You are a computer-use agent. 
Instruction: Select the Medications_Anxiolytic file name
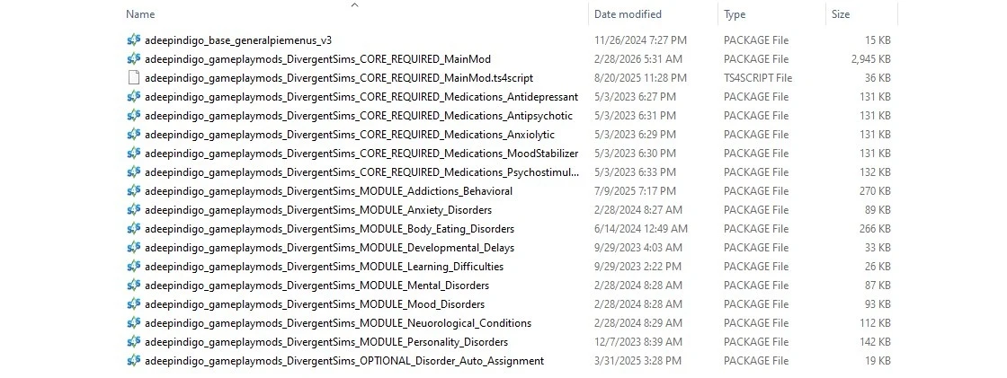pyautogui.click(x=349, y=135)
